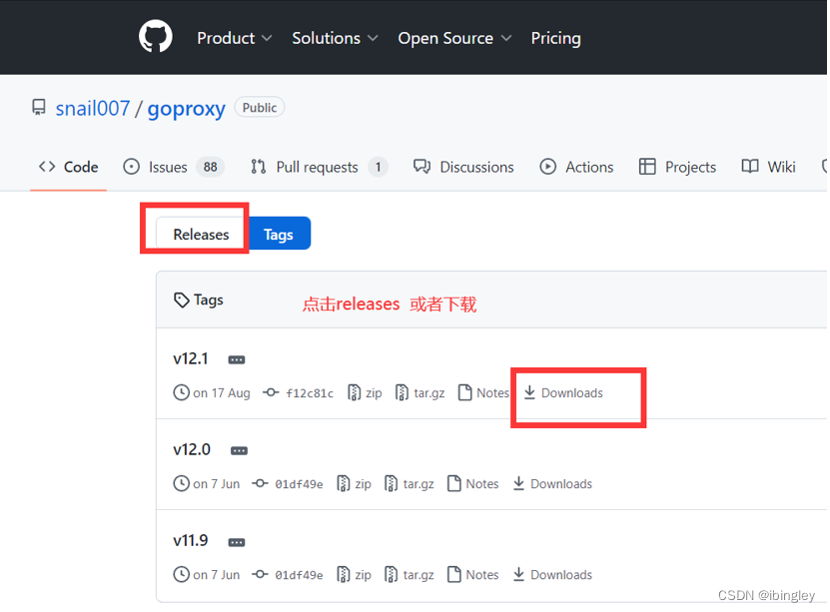Expand the '...' description for tag v12.1
Viewport: 830px width, 612px height.
(235, 358)
